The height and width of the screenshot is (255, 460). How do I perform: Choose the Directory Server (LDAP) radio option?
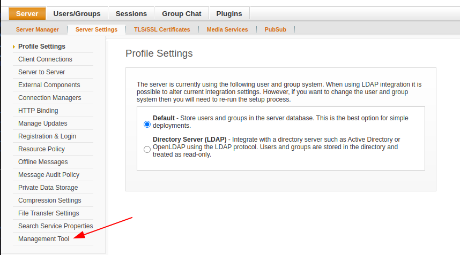[147, 150]
